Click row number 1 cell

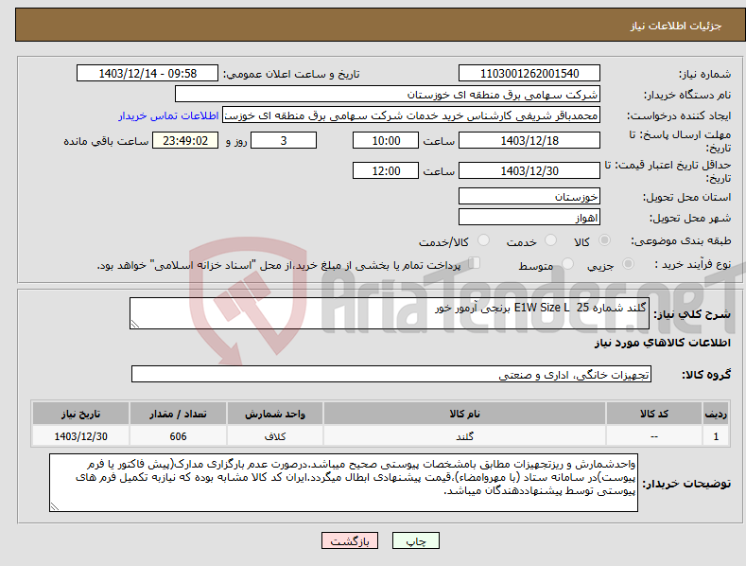716,436
